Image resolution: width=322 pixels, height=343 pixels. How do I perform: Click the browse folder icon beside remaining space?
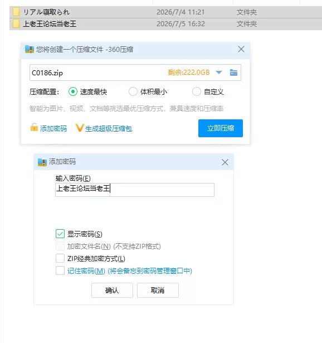[233, 73]
